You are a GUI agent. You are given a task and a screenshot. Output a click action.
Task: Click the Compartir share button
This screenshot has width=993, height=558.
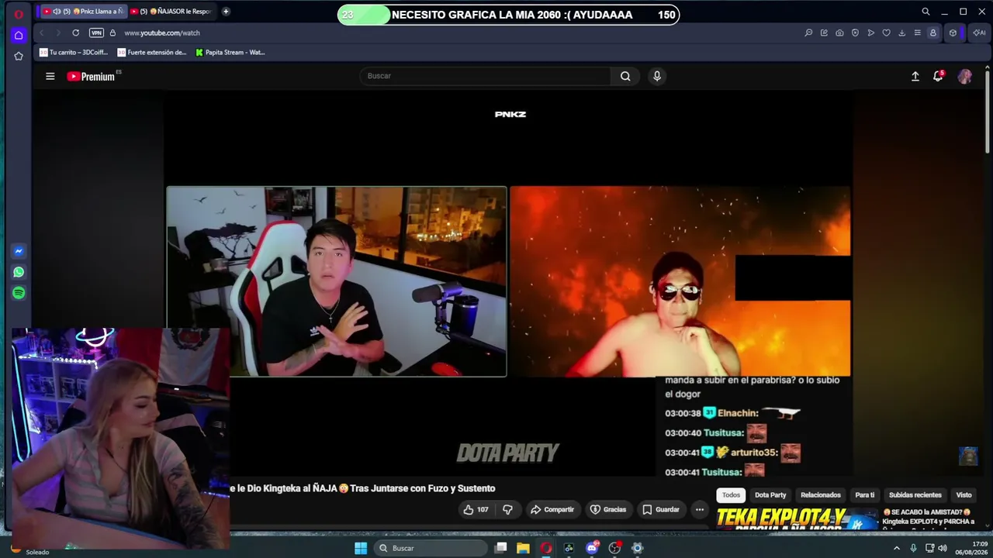552,509
